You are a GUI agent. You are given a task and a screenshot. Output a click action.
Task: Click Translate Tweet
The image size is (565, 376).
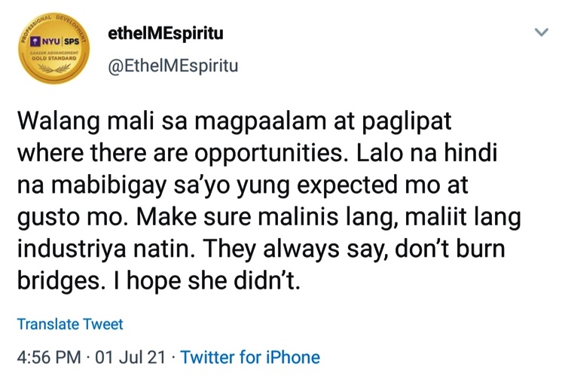coord(70,324)
